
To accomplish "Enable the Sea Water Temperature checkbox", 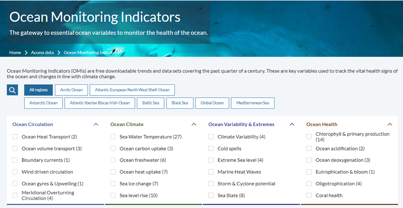I will pos(113,137).
